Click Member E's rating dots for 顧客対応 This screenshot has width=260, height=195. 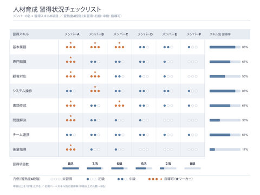(168, 76)
